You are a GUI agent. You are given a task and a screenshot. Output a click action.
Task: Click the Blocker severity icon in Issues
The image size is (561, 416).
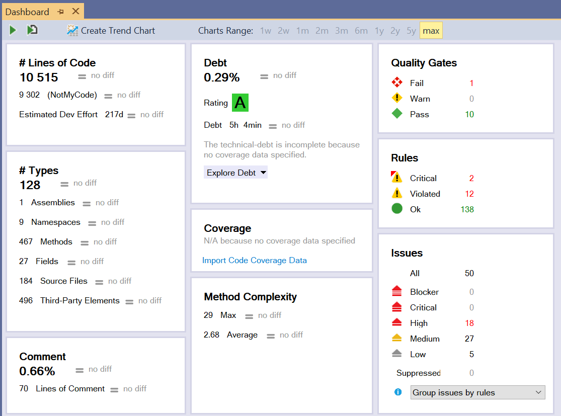397,292
